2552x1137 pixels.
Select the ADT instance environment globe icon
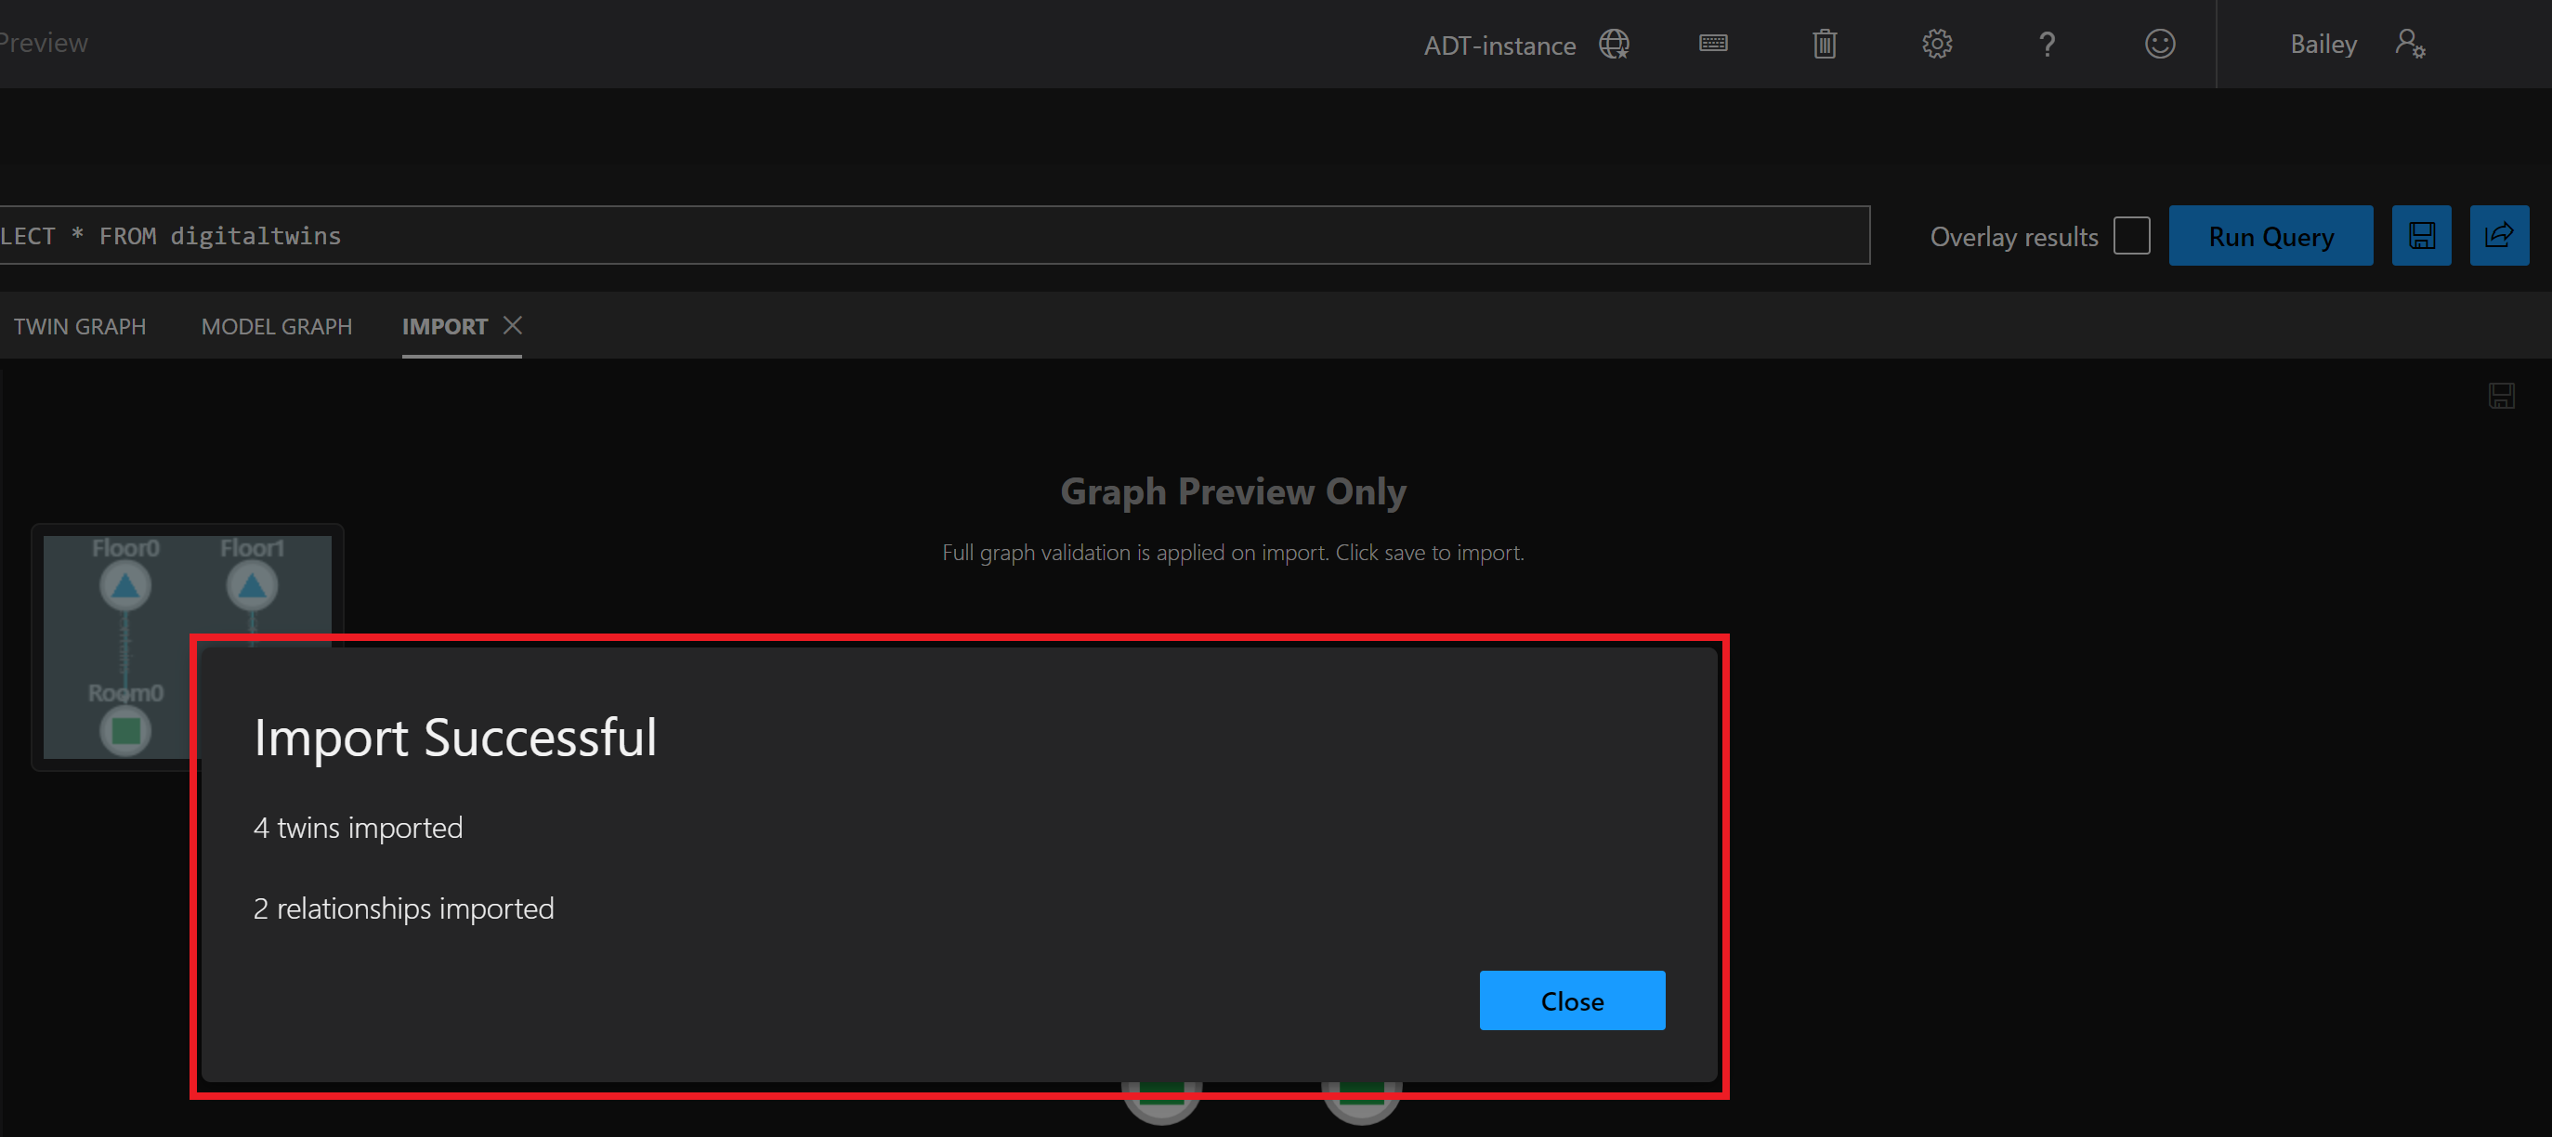pyautogui.click(x=1614, y=44)
